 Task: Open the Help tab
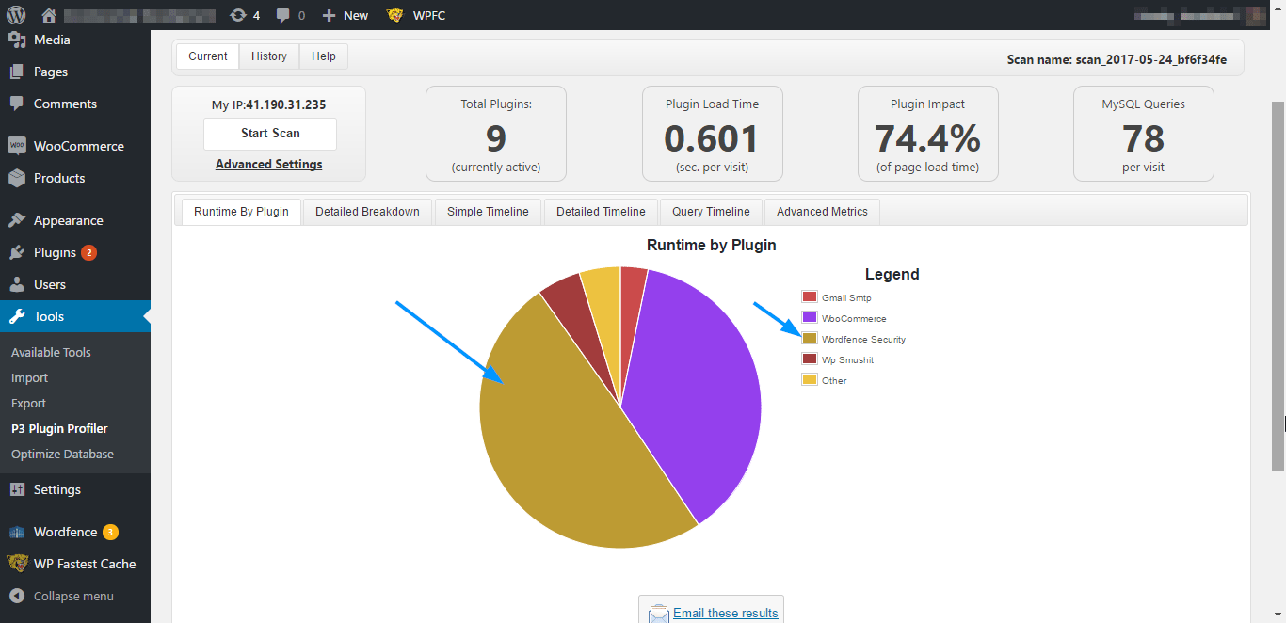click(x=324, y=56)
